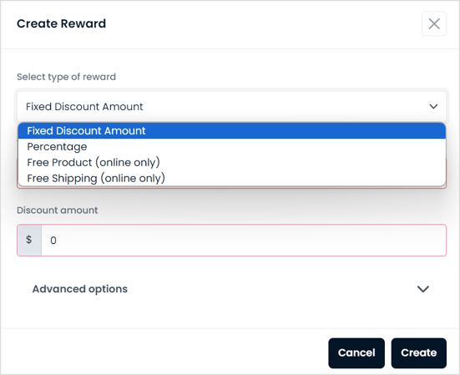
Task: Click blank header space beside the close icon
Action: pyautogui.click(x=264, y=23)
